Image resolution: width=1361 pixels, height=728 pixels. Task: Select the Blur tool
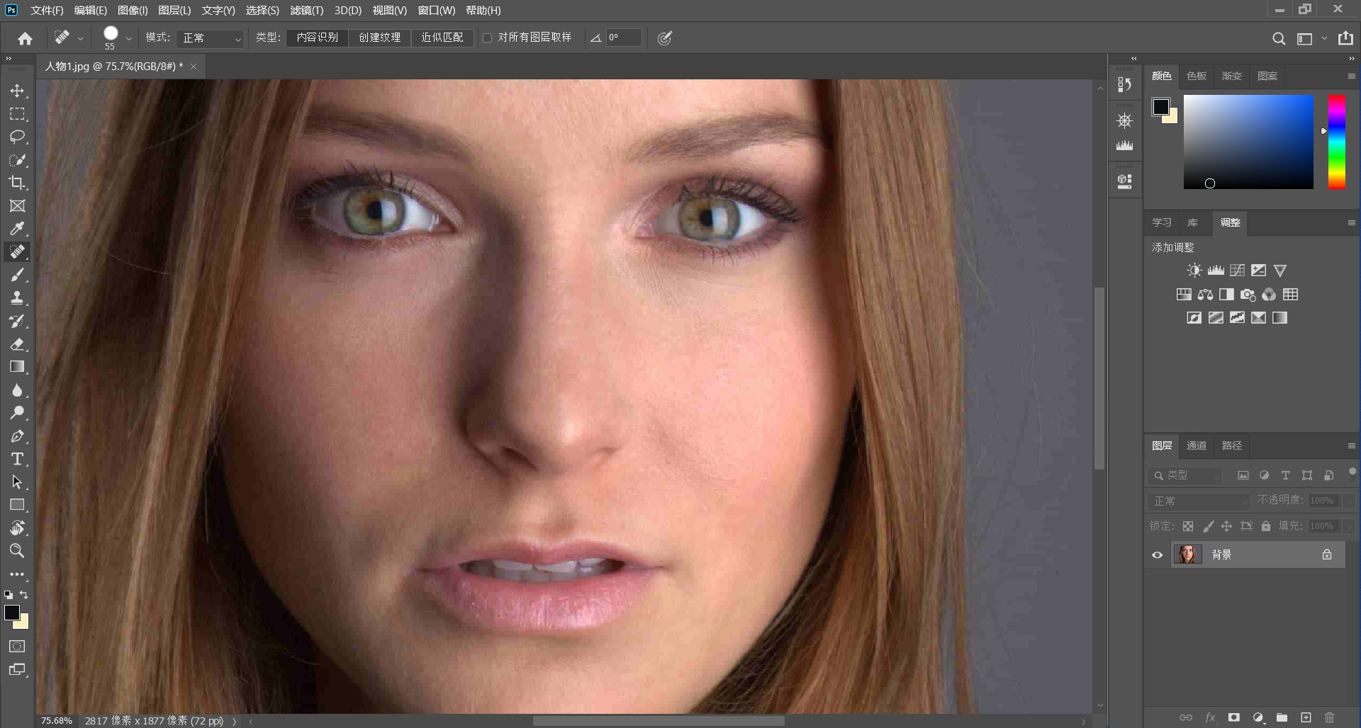(x=17, y=390)
